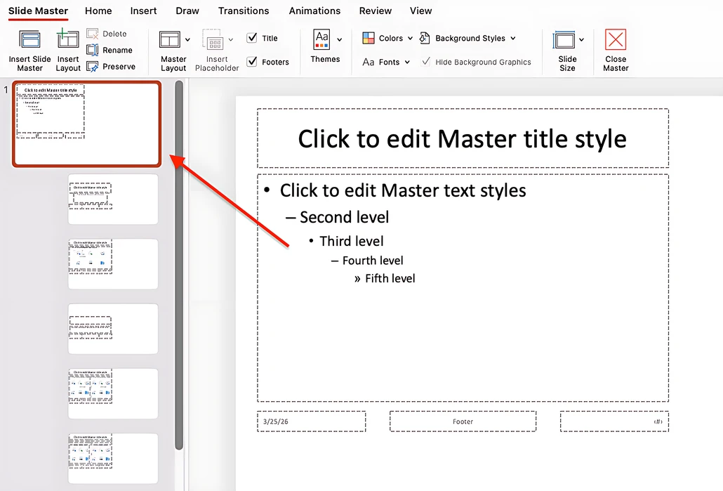Click the Delete icon to remove layout

coord(92,33)
